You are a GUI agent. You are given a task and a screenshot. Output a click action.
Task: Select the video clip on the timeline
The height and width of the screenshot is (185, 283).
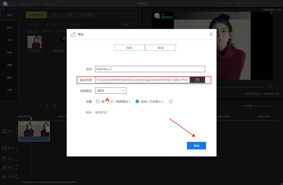coord(34,131)
